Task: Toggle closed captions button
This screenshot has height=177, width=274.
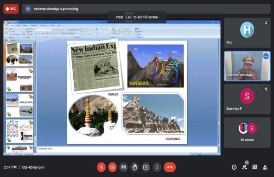Action: (123, 167)
